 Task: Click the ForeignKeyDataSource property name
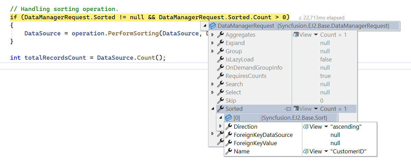(263, 135)
